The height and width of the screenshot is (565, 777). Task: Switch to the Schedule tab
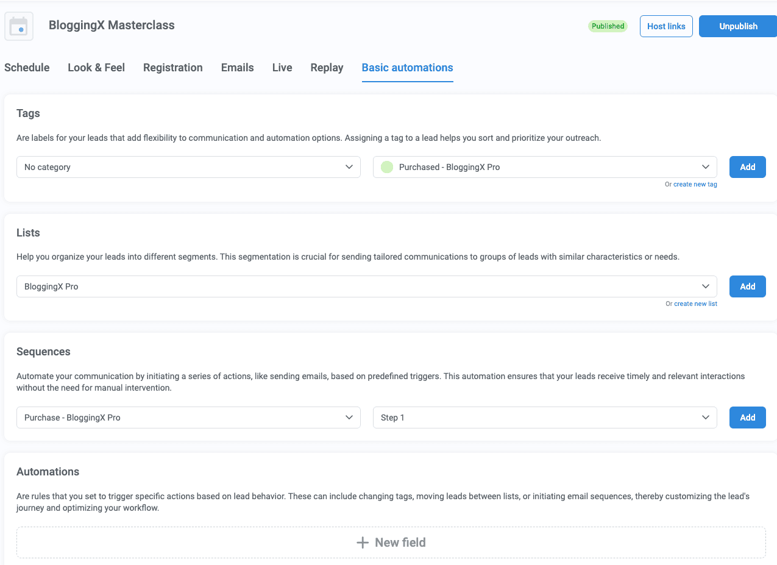[27, 68]
